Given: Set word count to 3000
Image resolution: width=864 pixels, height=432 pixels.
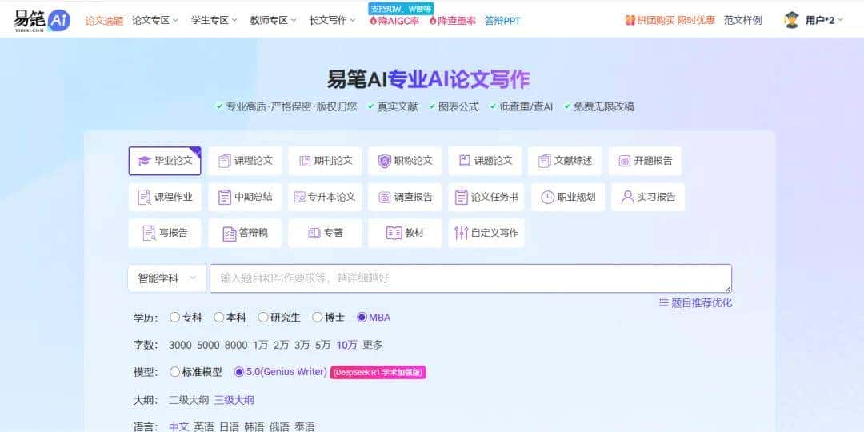Looking at the screenshot, I should 180,345.
